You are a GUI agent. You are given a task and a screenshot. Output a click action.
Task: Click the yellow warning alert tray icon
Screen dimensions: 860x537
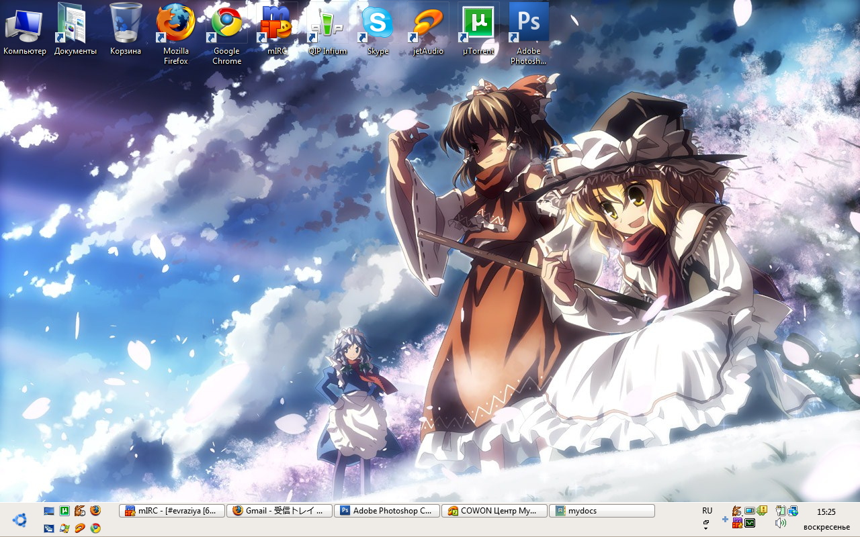tap(762, 511)
